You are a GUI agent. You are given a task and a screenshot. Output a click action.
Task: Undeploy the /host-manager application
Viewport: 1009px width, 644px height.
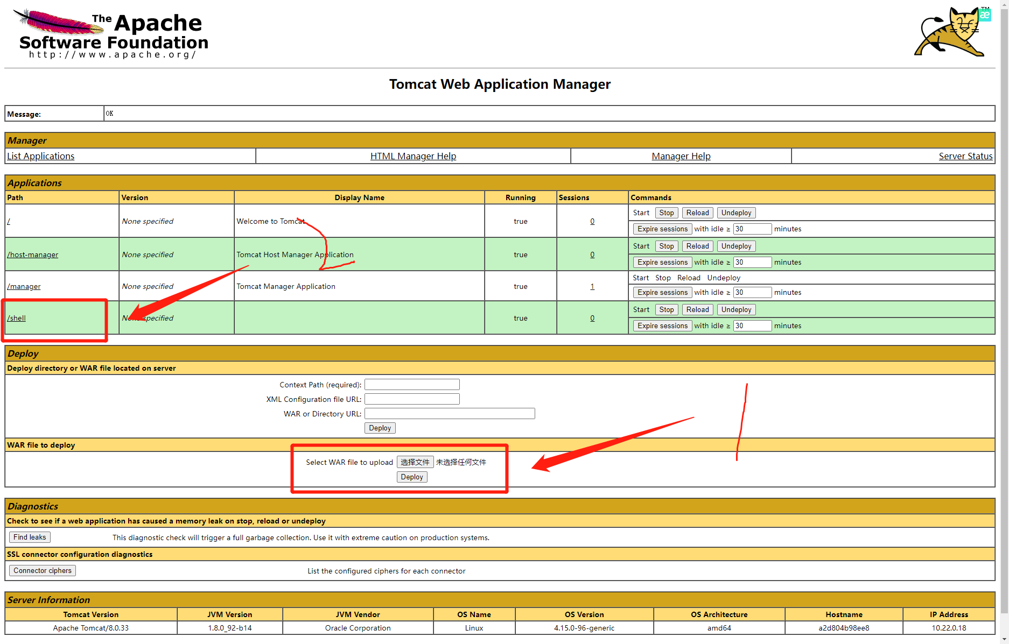(x=736, y=246)
